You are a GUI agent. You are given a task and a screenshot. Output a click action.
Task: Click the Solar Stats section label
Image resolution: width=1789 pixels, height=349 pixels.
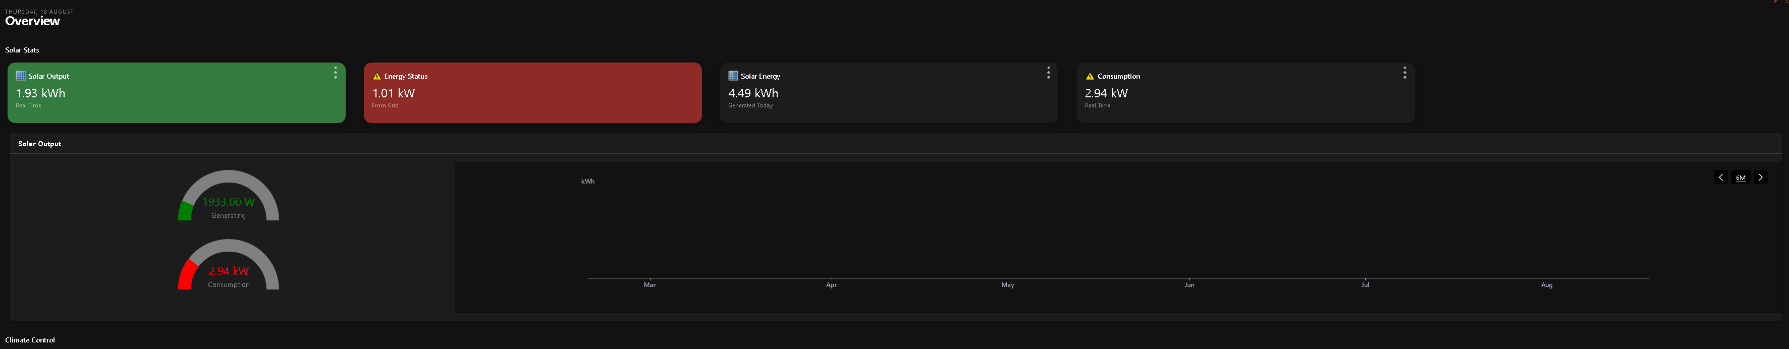(22, 50)
